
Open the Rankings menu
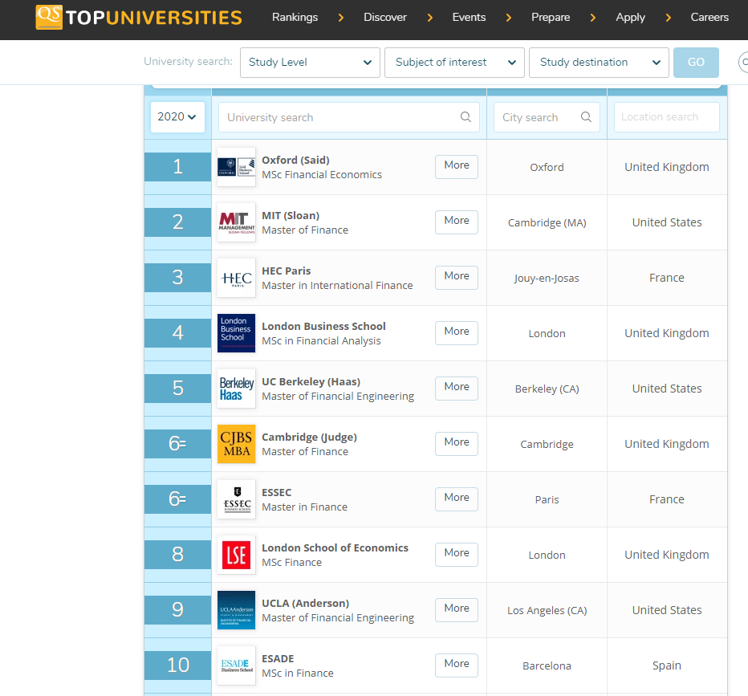pos(295,17)
